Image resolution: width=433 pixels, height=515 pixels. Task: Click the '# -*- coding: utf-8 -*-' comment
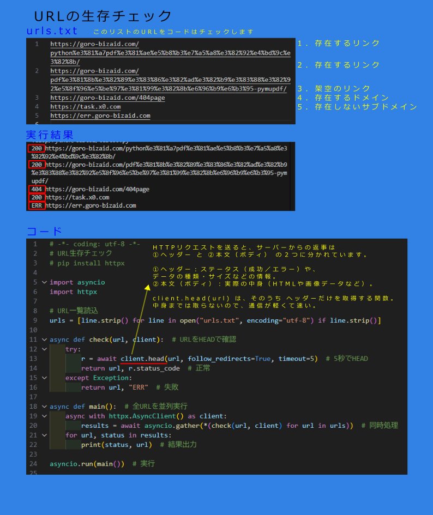point(95,244)
